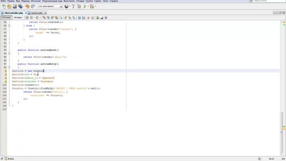Viewport: 286px width, 161px height.
Task: Collapse else block fold at line 86
Action: click(x=9, y=25)
